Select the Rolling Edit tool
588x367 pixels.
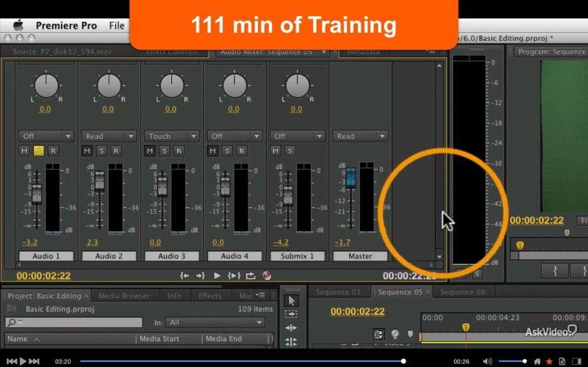click(x=291, y=341)
